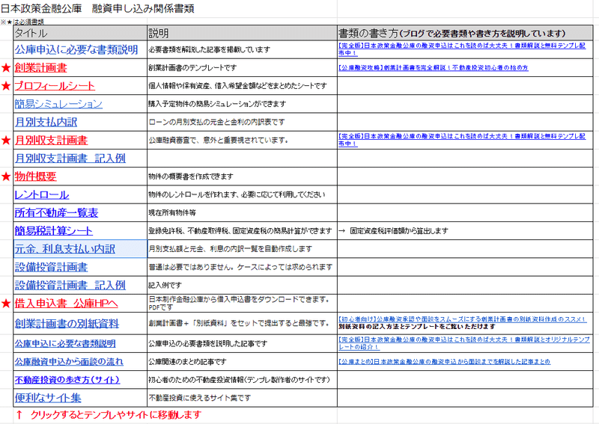This screenshot has width=599, height=424.
Task: Select the 公庫融資審査で、意外と重要視されています cell
Action: (x=242, y=140)
